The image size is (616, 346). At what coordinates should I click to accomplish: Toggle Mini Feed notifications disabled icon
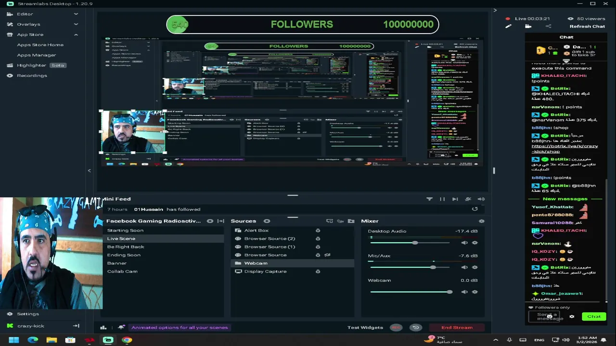468,199
